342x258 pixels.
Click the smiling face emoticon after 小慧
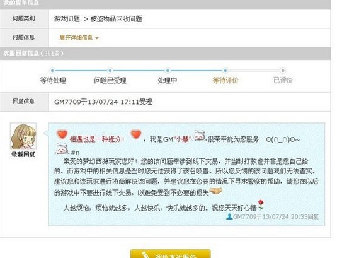tap(200, 136)
